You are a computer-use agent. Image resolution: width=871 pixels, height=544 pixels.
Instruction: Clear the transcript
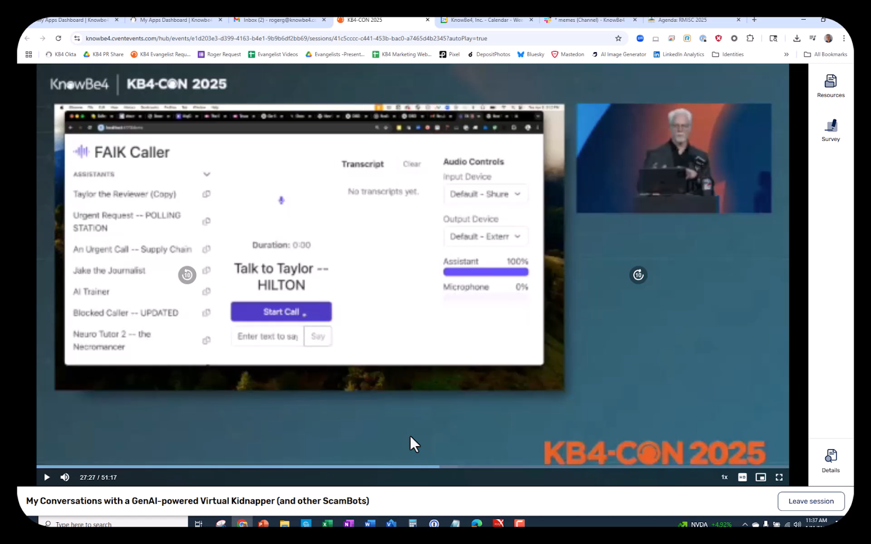[x=412, y=164]
